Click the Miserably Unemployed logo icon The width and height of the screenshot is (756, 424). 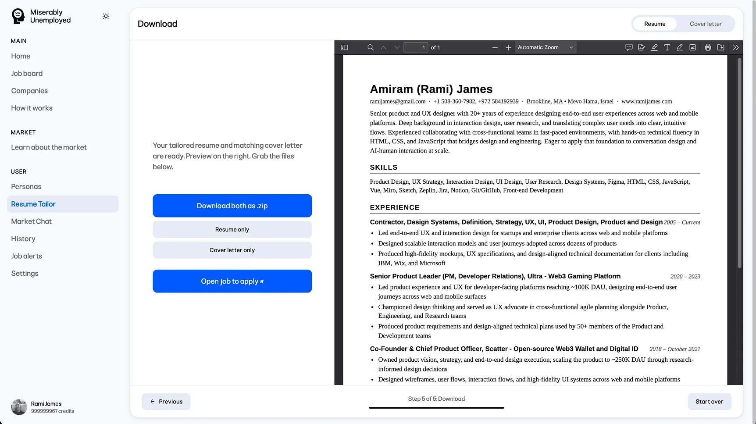pos(18,16)
